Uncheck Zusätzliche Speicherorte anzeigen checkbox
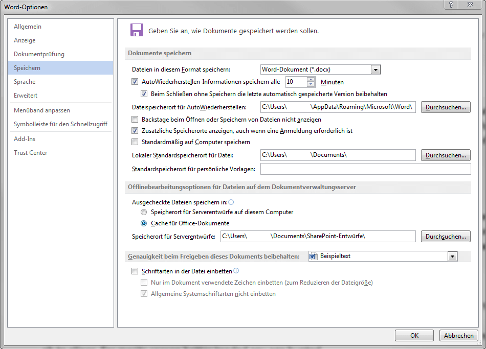The image size is (486, 349). (x=135, y=131)
